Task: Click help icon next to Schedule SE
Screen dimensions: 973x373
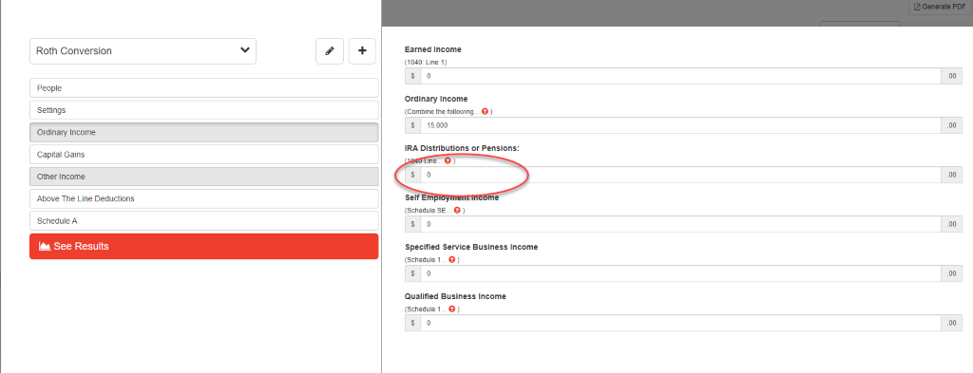Action: pyautogui.click(x=457, y=210)
